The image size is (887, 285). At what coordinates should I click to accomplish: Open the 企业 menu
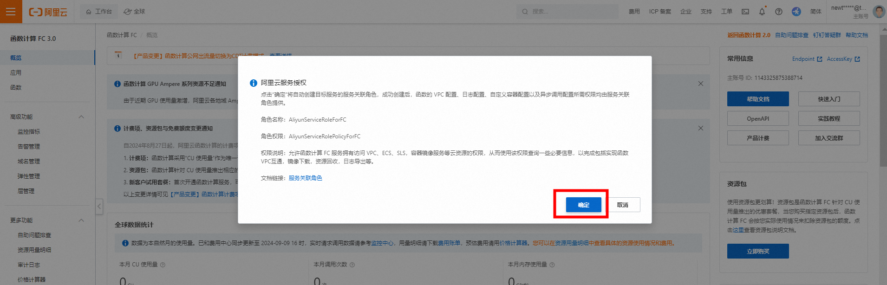pyautogui.click(x=686, y=12)
